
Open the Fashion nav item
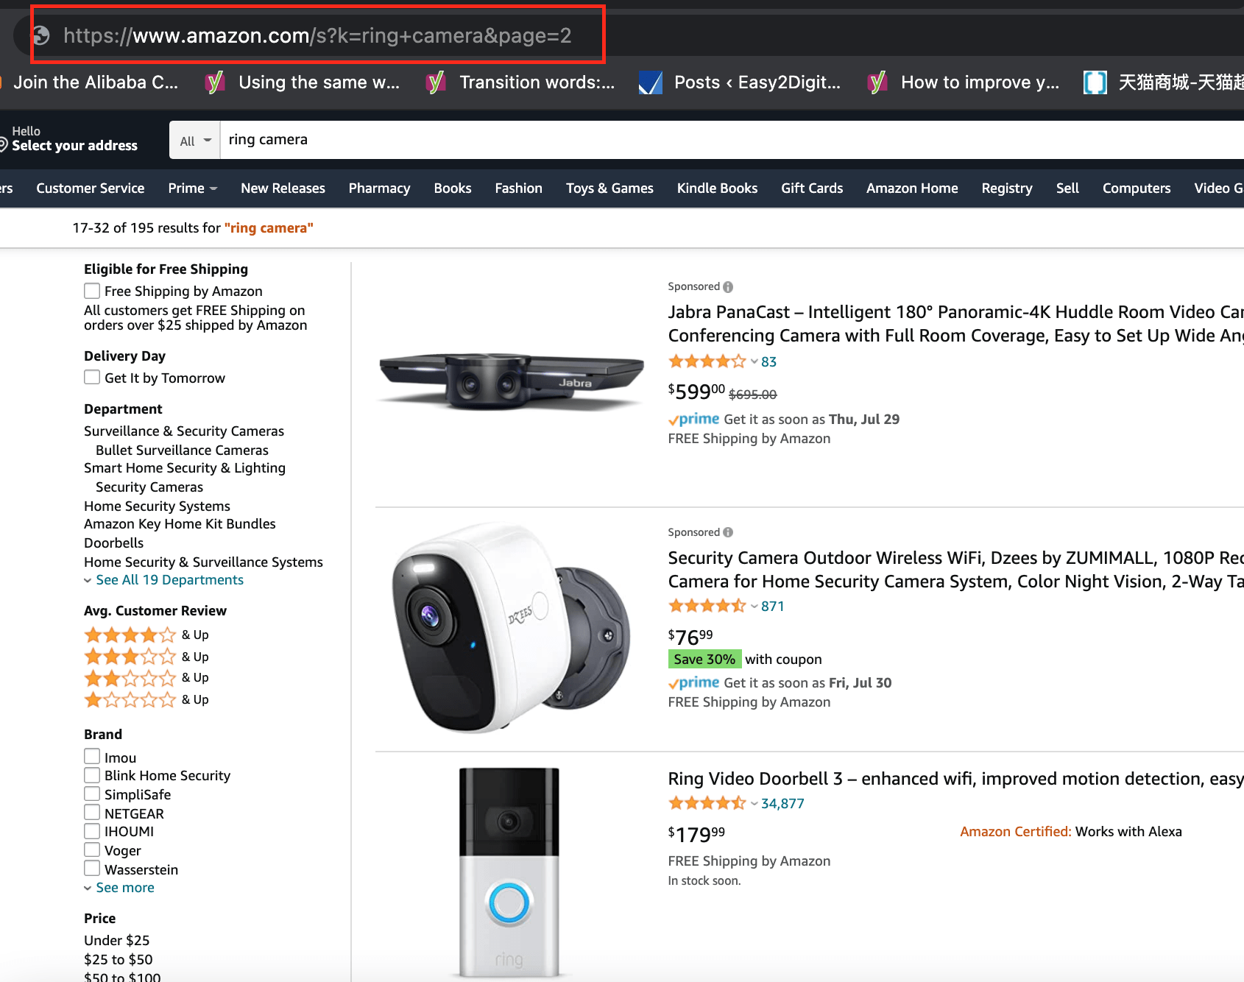(x=518, y=188)
